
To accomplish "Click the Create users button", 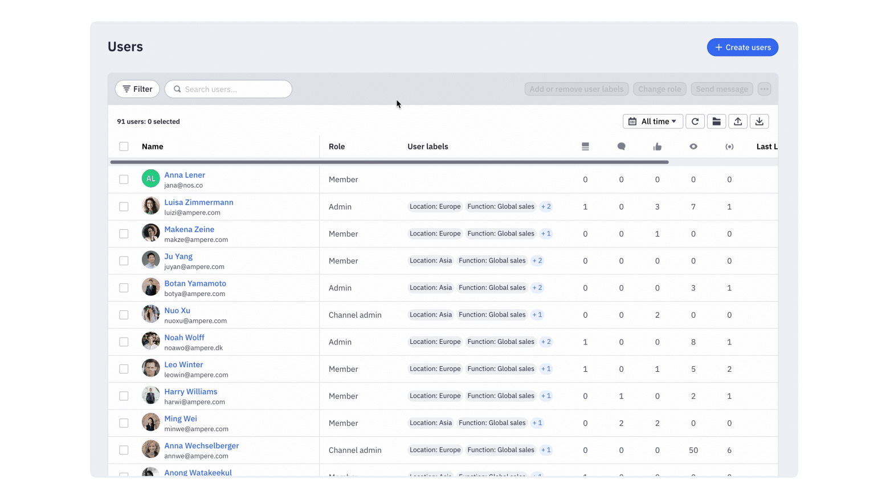I will pyautogui.click(x=742, y=47).
